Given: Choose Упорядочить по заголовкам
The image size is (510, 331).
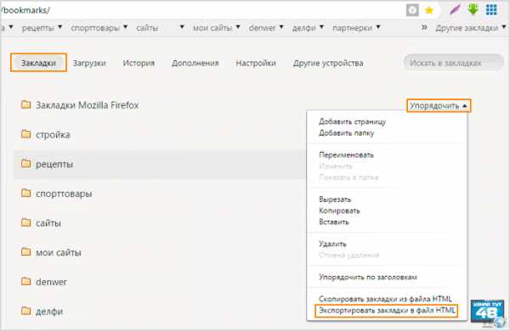Looking at the screenshot, I should (x=368, y=277).
